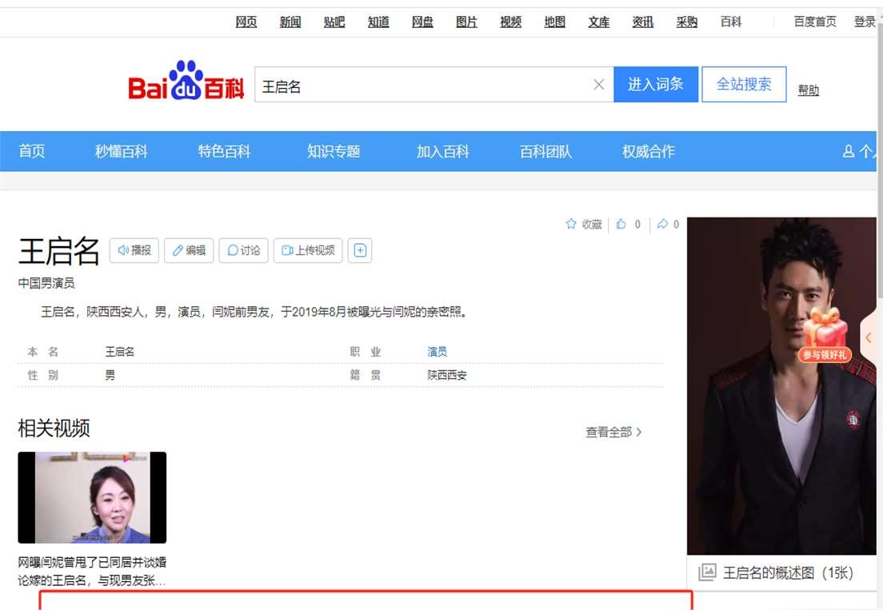883x610 pixels.
Task: Click the 收藏 star icon
Action: 571,224
